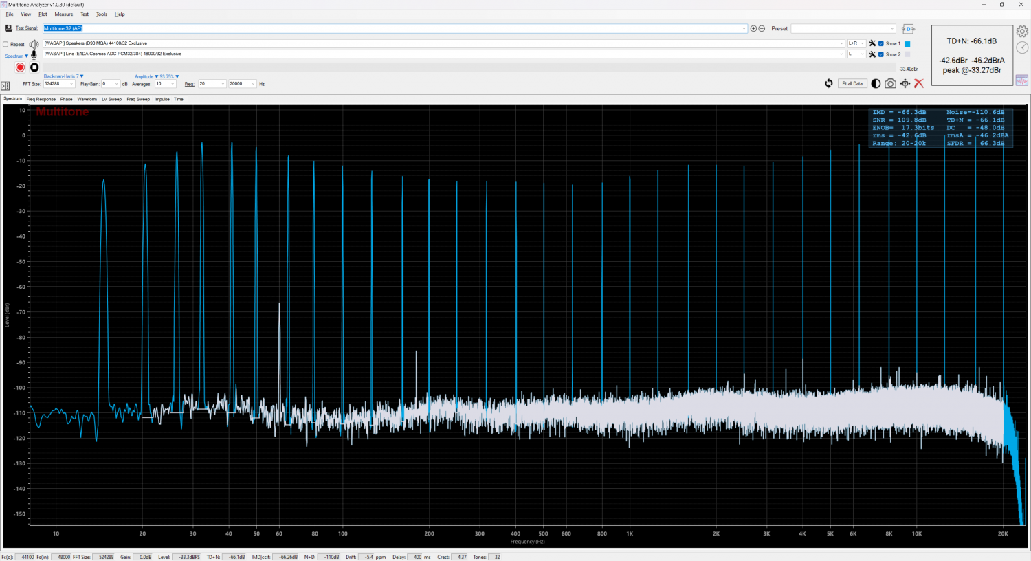
Task: Select the Spectrum tab
Action: [x=12, y=99]
